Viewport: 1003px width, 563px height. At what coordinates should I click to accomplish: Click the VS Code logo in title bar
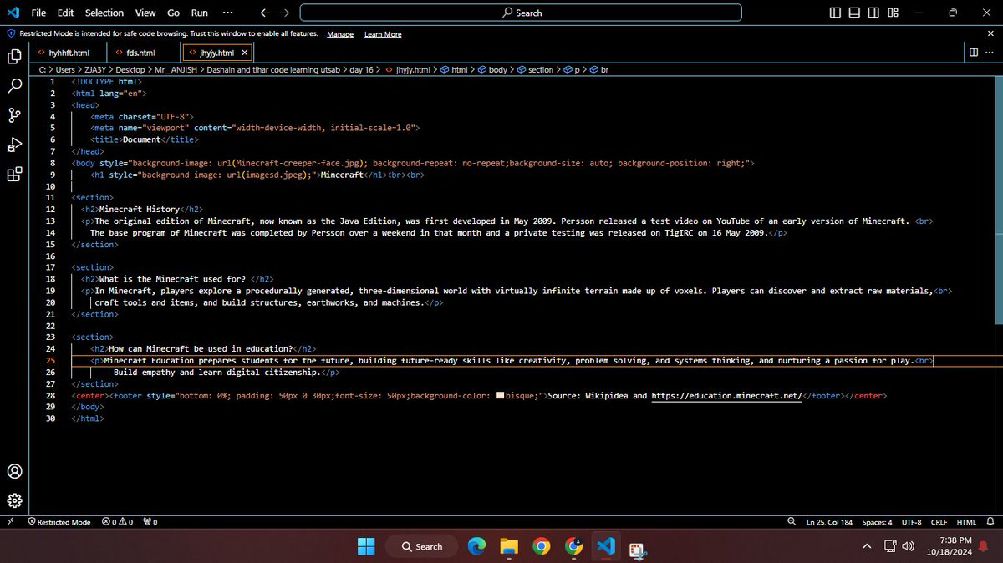(x=12, y=13)
